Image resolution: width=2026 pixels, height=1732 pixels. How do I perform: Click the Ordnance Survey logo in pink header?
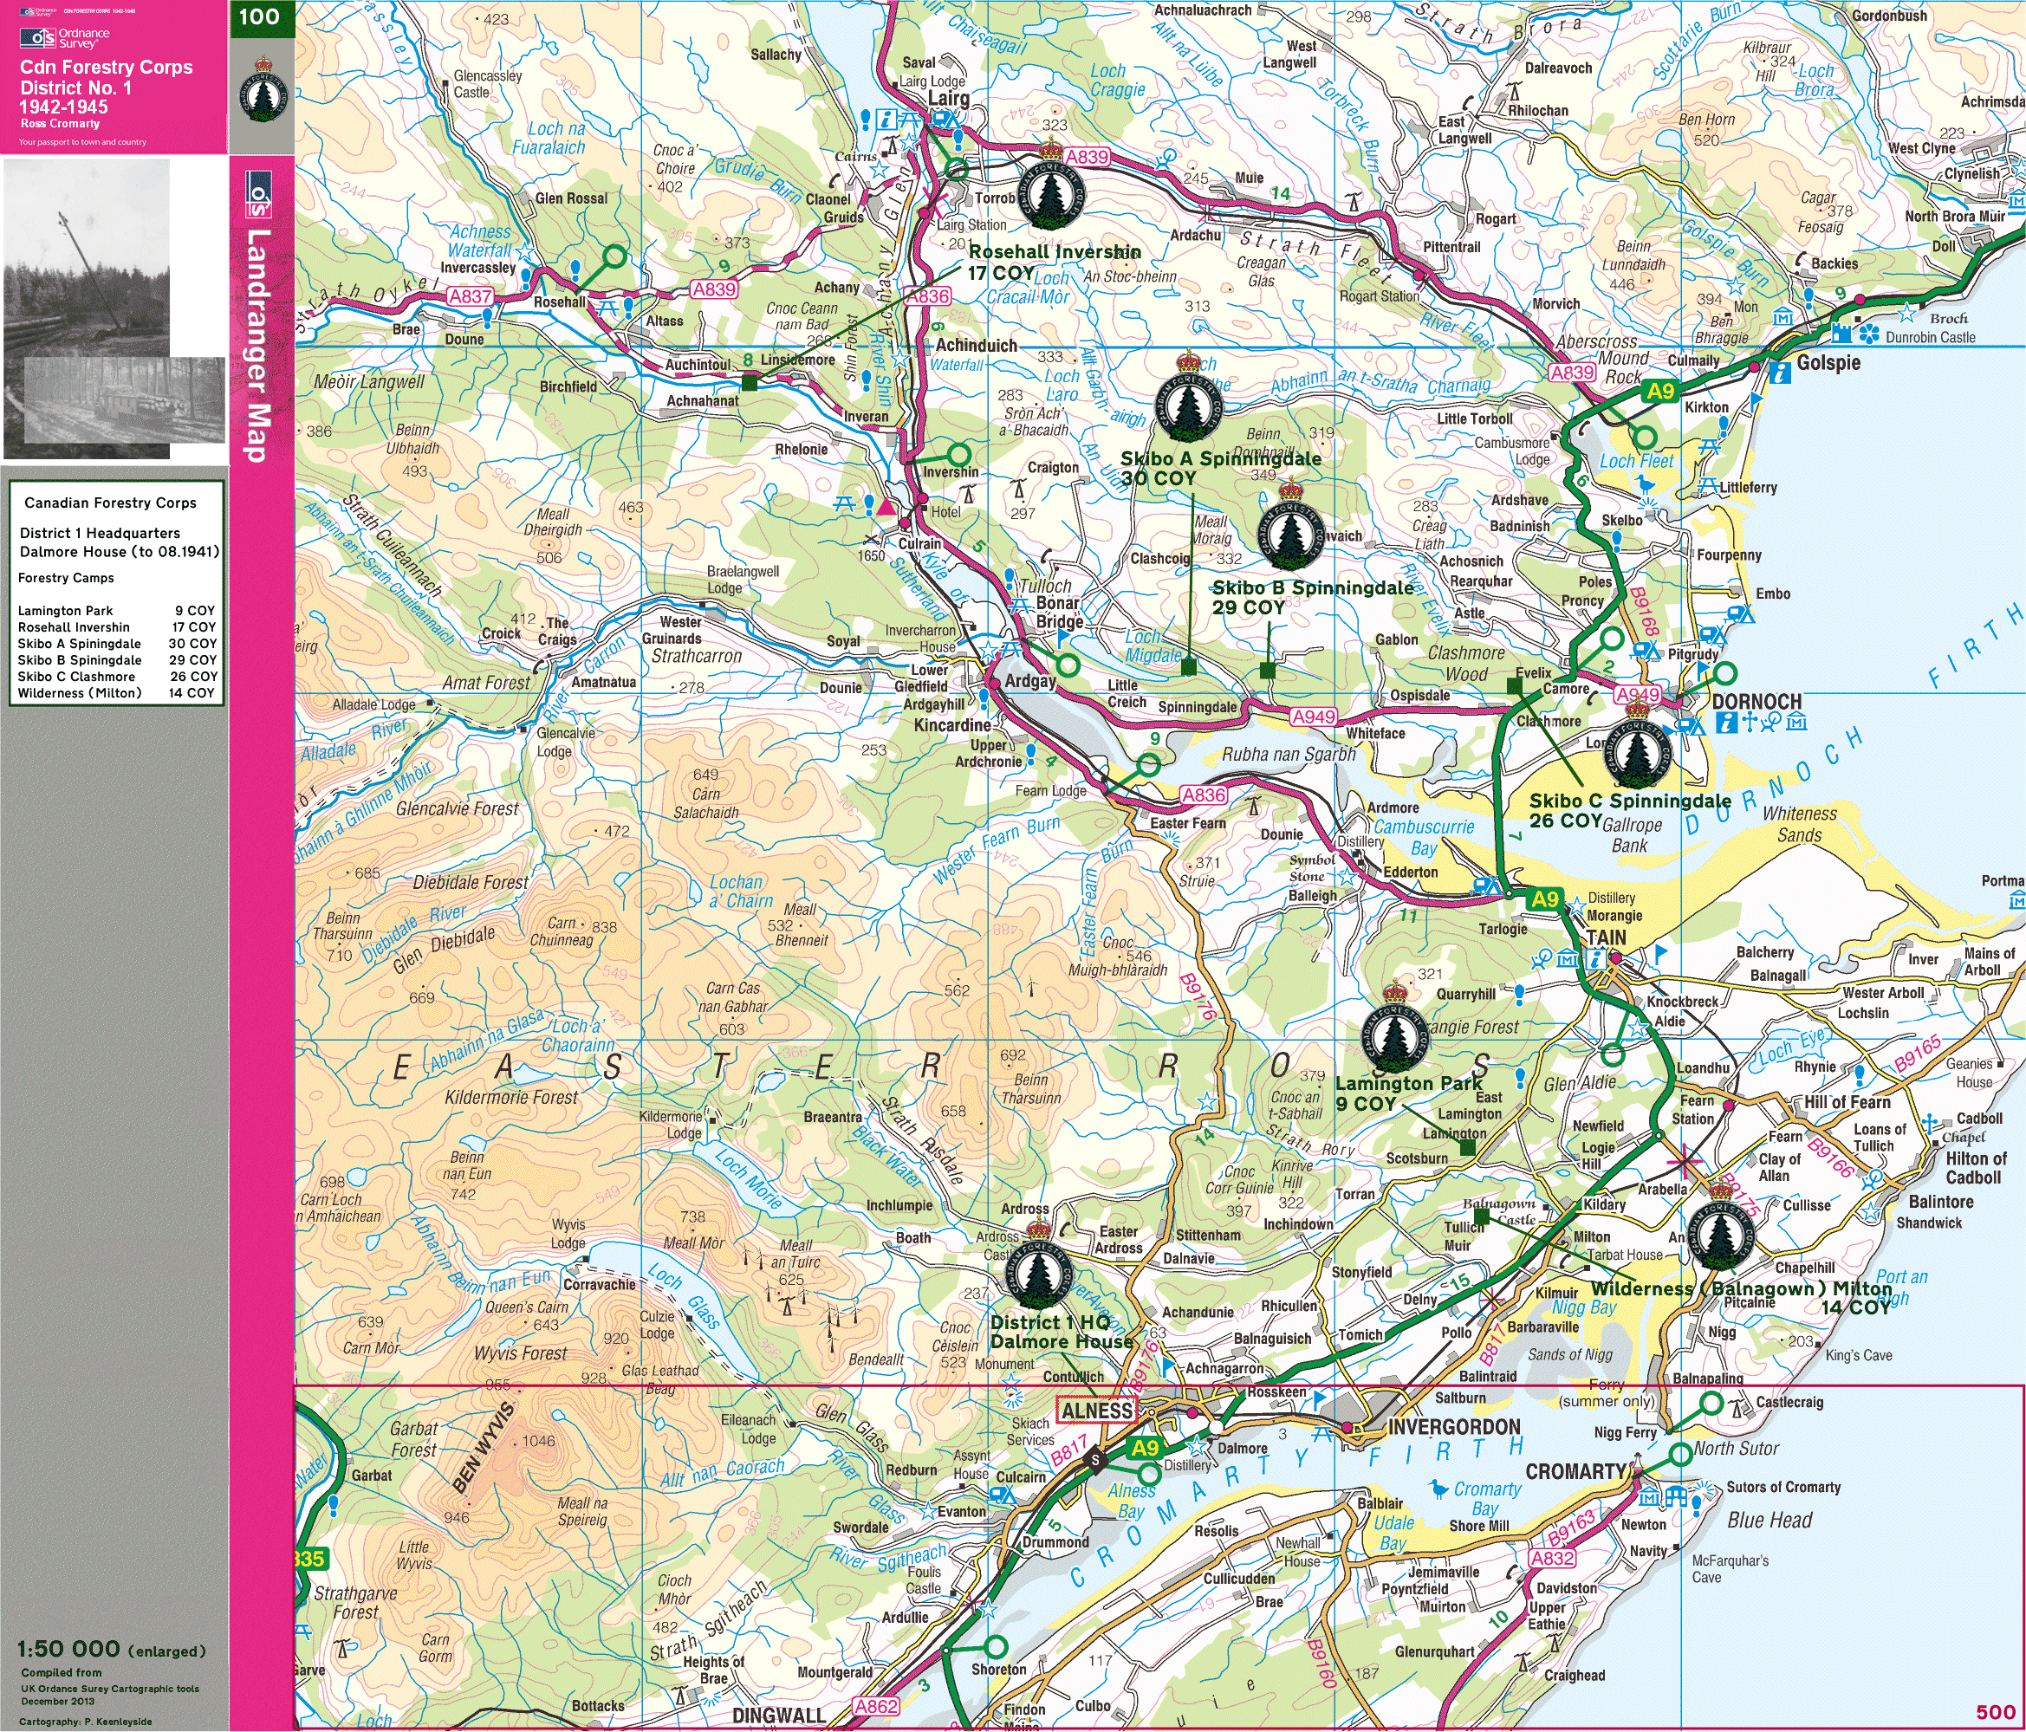(x=64, y=38)
